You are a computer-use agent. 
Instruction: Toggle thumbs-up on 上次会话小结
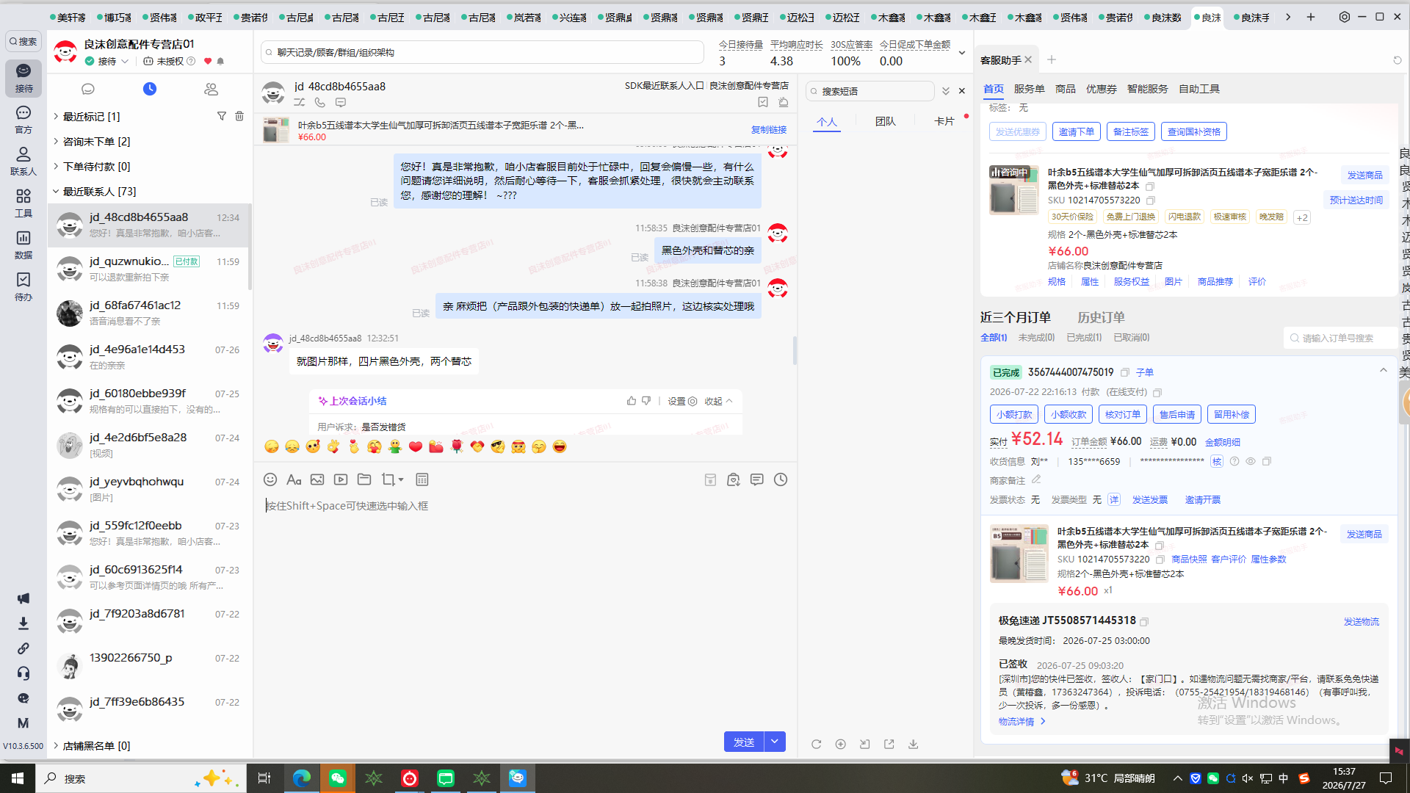tap(632, 401)
